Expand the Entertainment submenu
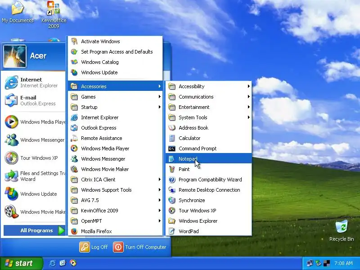 (x=208, y=107)
